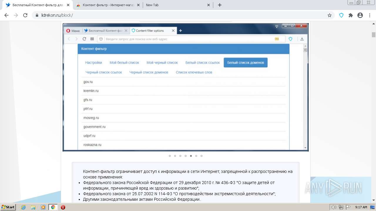
Task: Open File Explorer from taskbar
Action: [x=33, y=207]
